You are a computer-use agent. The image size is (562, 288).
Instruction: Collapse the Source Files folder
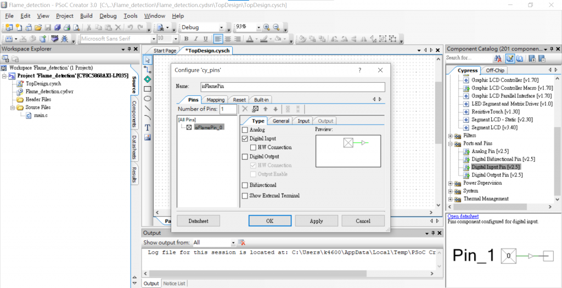pos(12,108)
